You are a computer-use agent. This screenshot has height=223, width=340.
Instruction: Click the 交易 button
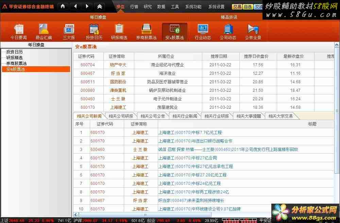[237, 7]
